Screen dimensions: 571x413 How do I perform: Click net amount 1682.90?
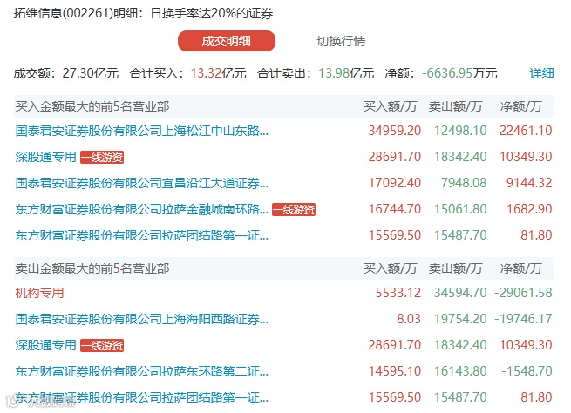click(529, 209)
